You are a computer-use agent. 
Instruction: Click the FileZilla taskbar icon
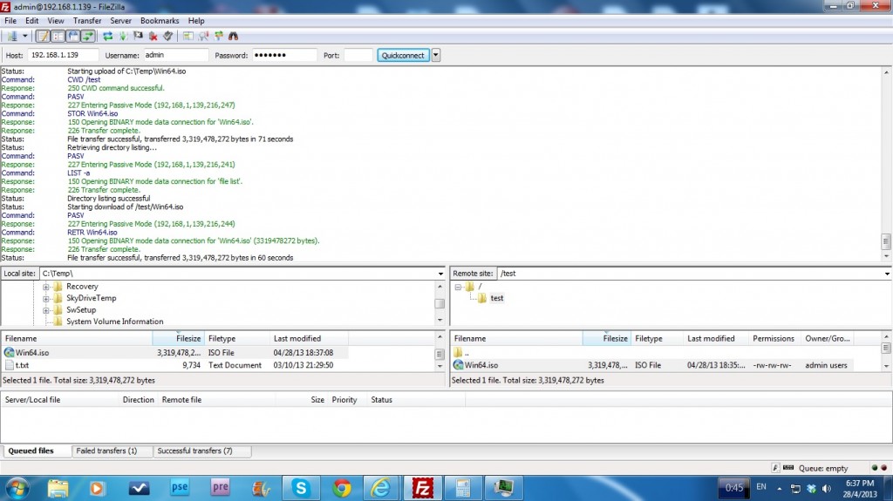[422, 489]
